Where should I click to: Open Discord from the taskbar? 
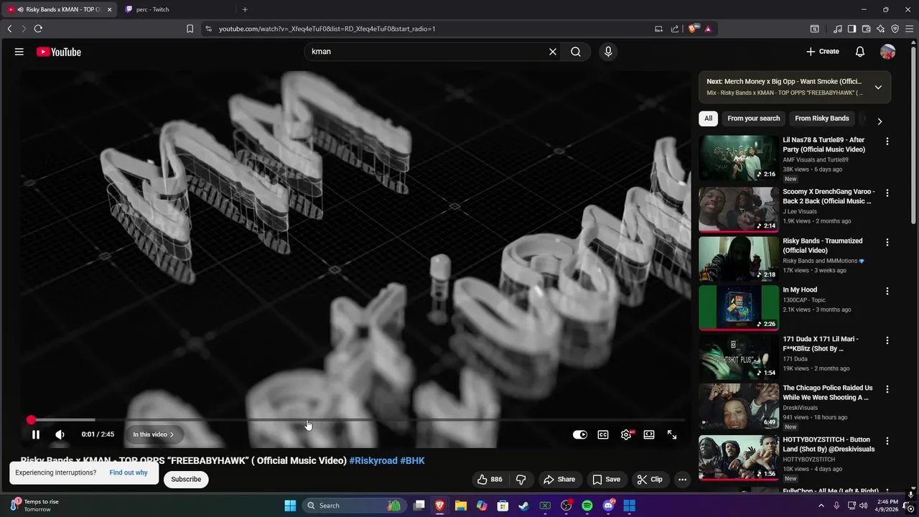(x=609, y=506)
